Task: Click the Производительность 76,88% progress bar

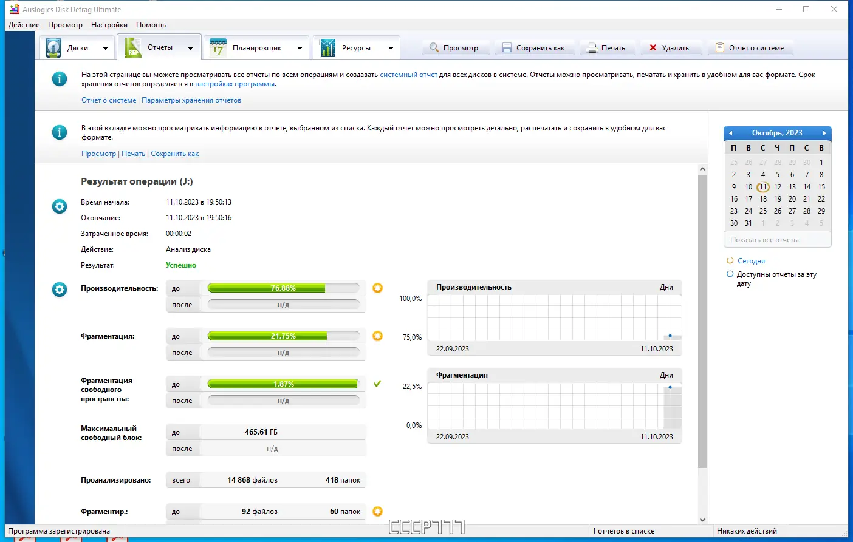Action: (284, 288)
